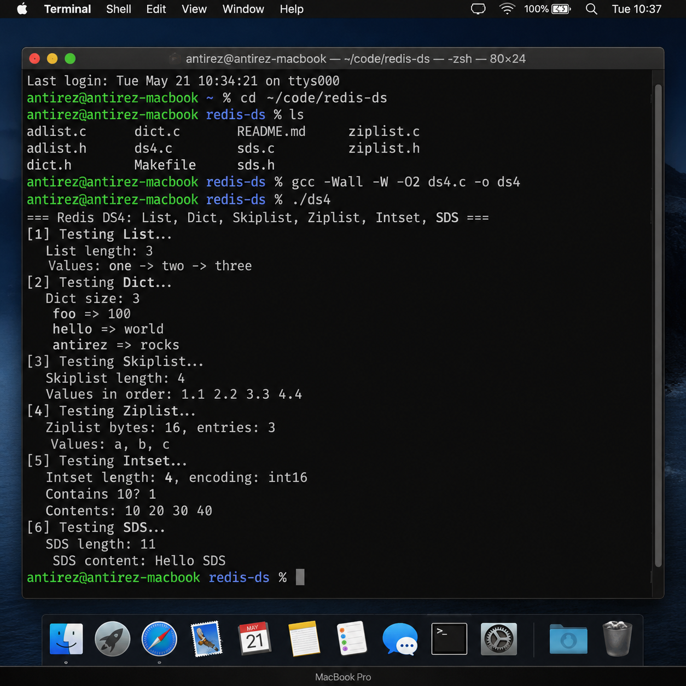Click the clock showing Tue 10:37
The height and width of the screenshot is (686, 686).
637,9
